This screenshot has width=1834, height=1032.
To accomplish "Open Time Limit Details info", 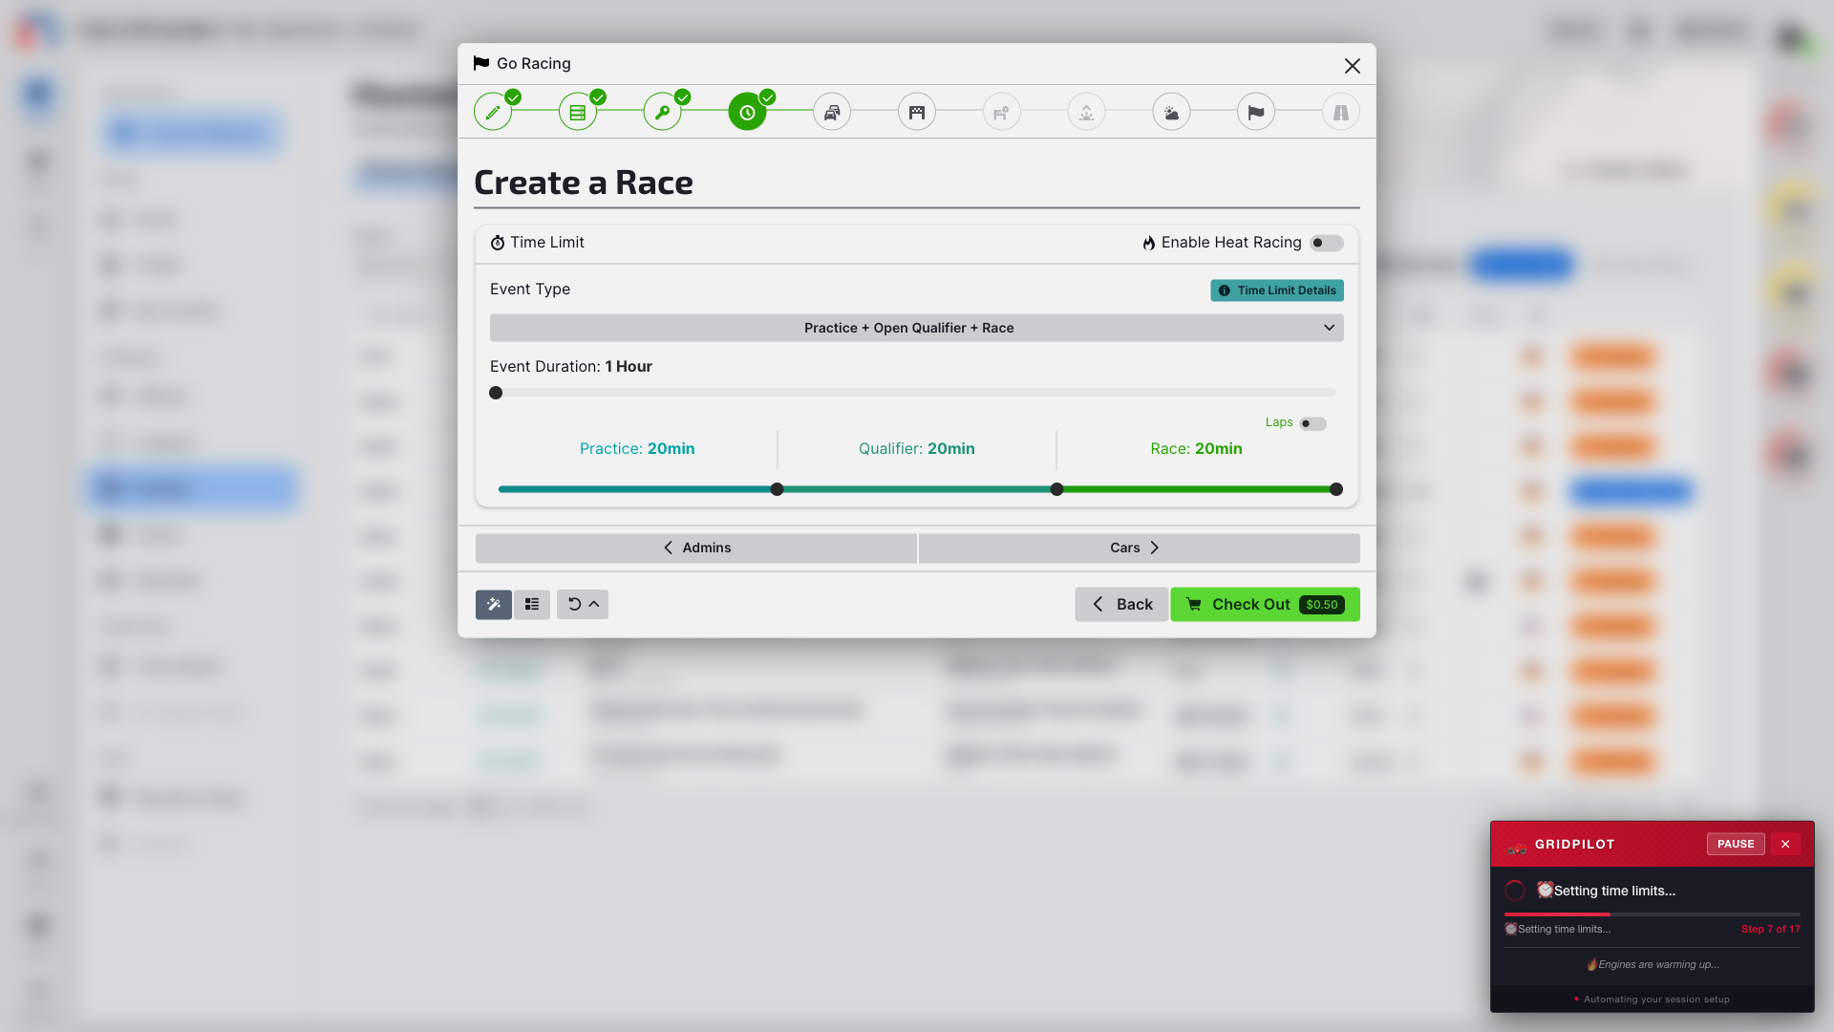I will click(x=1277, y=290).
